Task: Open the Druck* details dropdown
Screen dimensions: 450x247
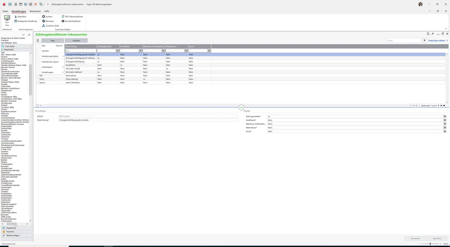Action: tap(445, 131)
